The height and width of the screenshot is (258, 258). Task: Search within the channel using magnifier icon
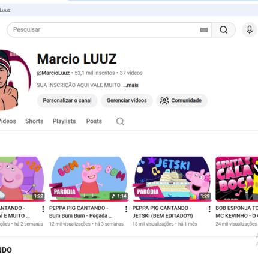(x=120, y=121)
